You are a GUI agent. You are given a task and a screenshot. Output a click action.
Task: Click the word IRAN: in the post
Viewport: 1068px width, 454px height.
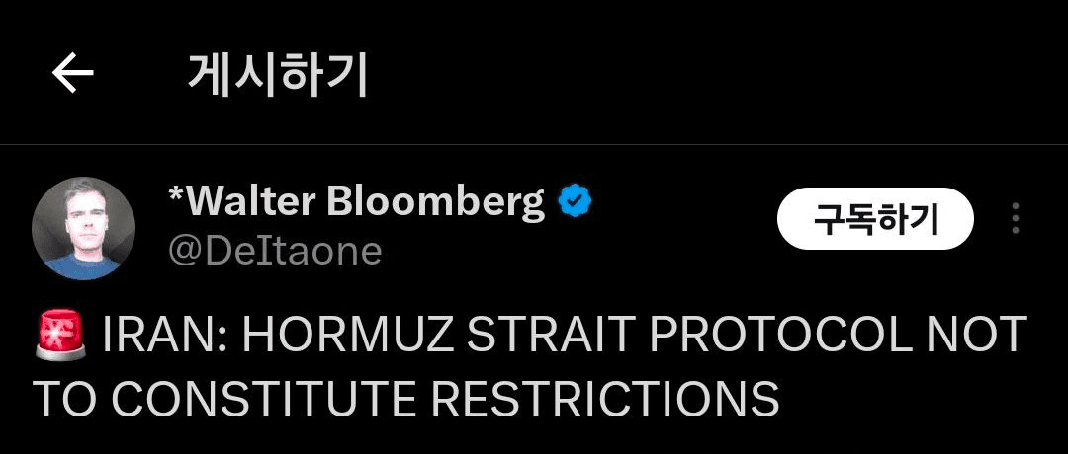pyautogui.click(x=165, y=337)
